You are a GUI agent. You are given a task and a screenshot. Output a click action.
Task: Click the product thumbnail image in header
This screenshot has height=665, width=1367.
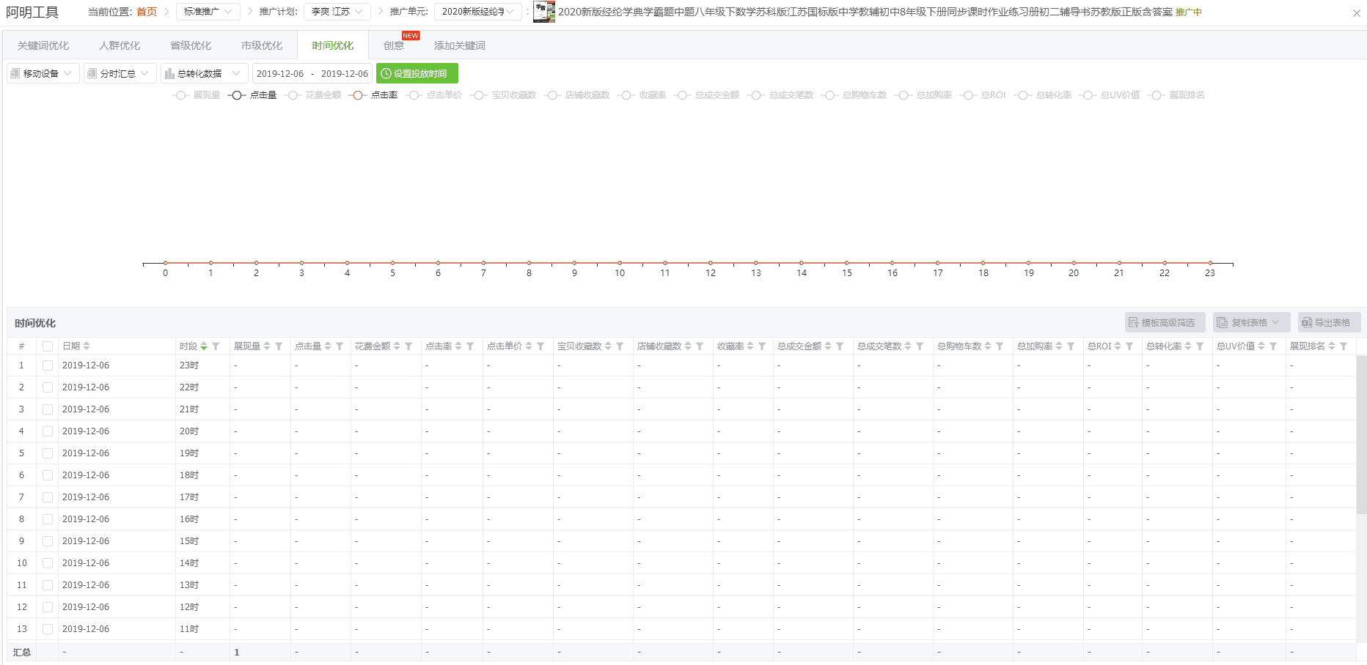(543, 12)
